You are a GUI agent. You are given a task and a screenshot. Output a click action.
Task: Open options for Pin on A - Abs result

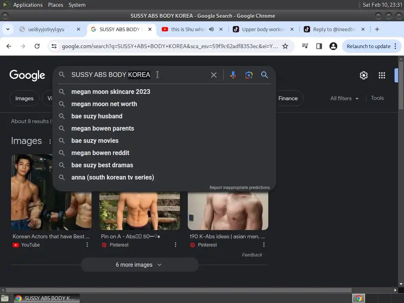tap(176, 245)
